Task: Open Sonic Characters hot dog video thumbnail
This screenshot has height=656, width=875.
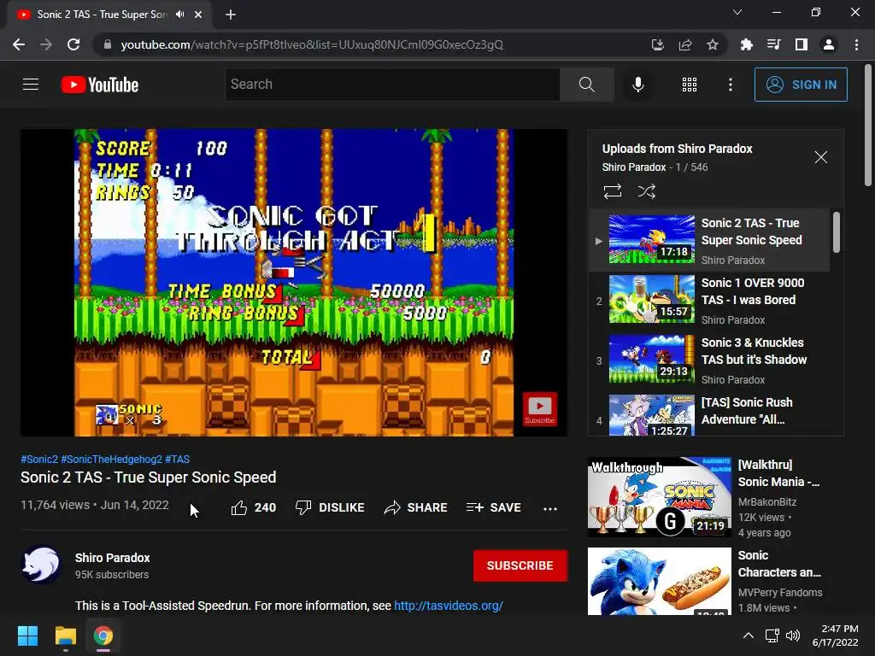Action: coord(659,581)
